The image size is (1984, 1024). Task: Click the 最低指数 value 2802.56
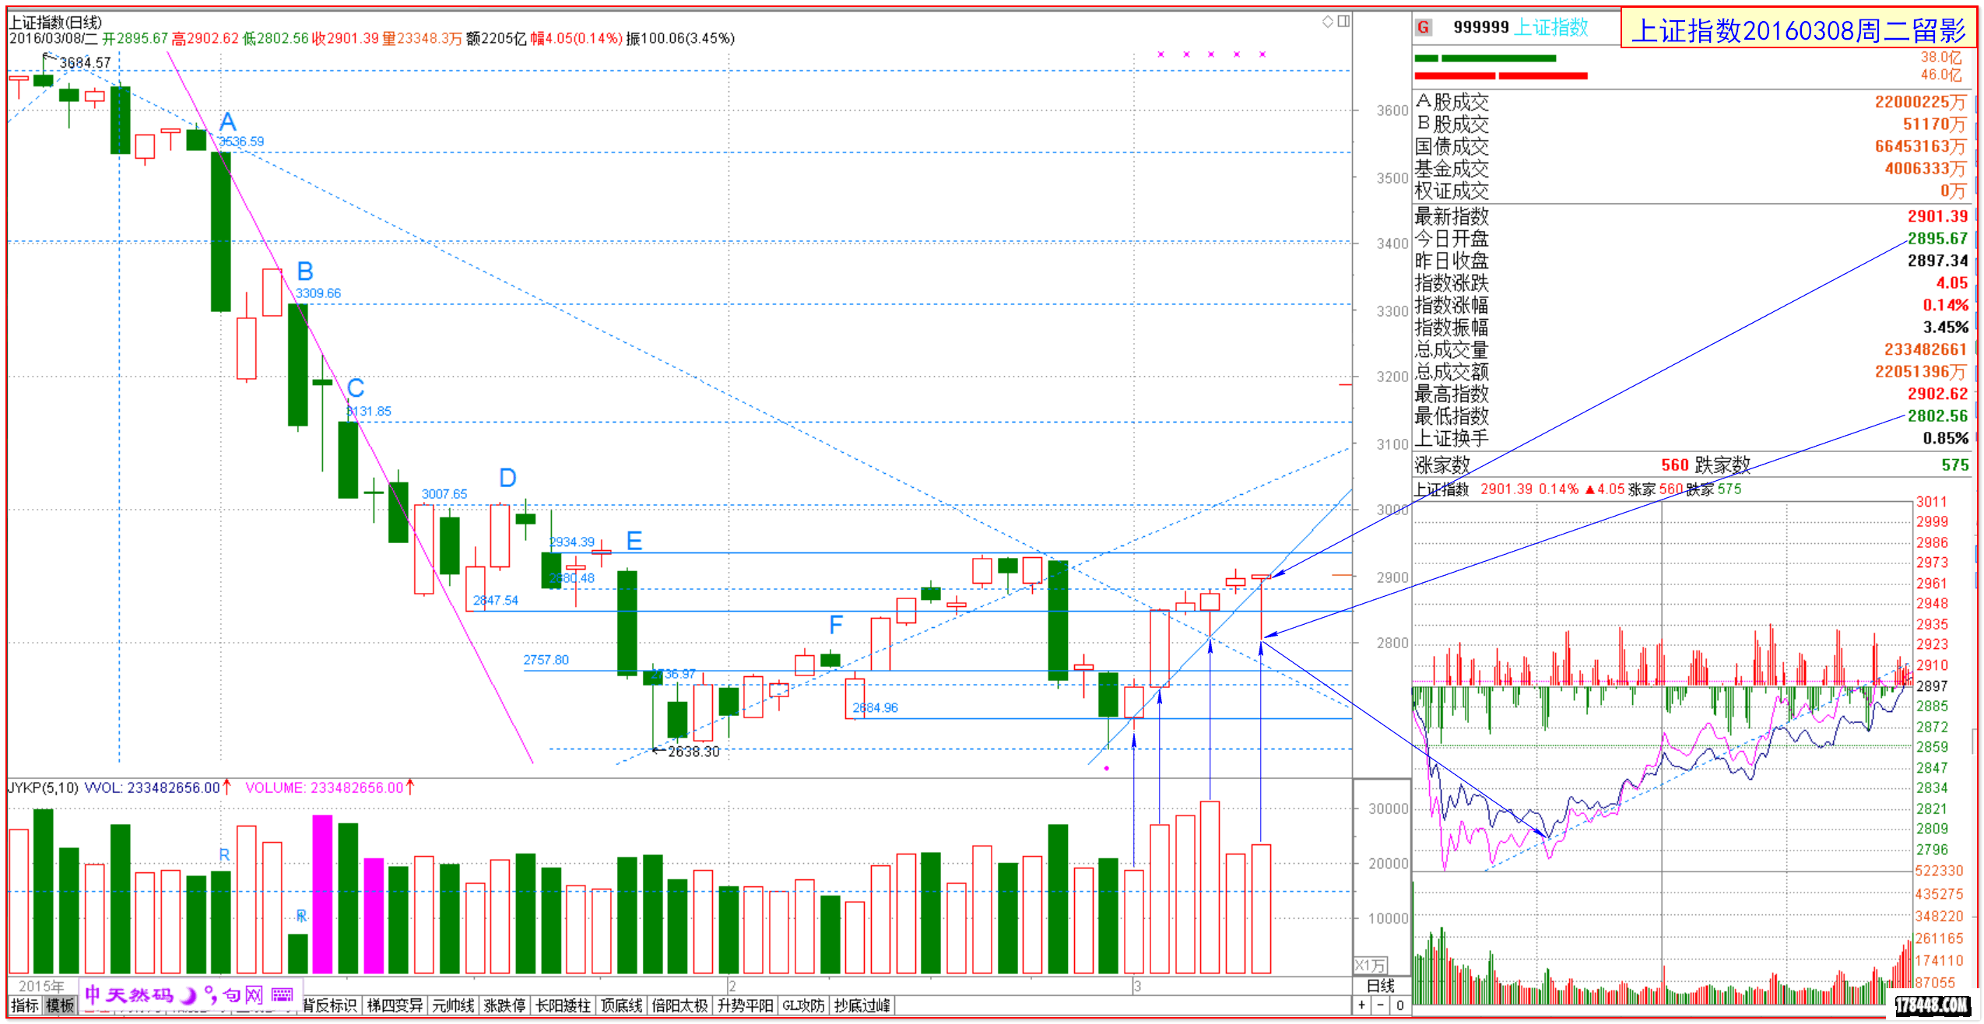point(1937,416)
